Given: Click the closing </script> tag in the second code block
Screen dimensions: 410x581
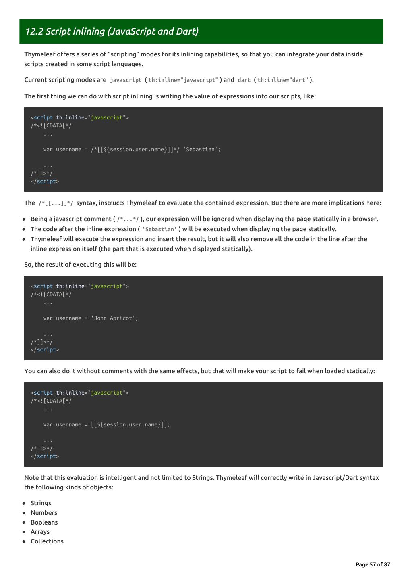Looking at the screenshot, I should 45,349.
